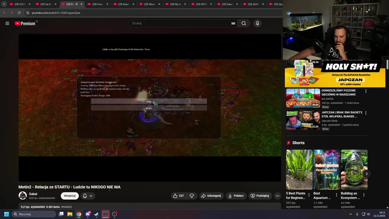Image resolution: width=389 pixels, height=219 pixels.
Task: Switch to the FASTE tab
Action: pyautogui.click(x=201, y=4)
